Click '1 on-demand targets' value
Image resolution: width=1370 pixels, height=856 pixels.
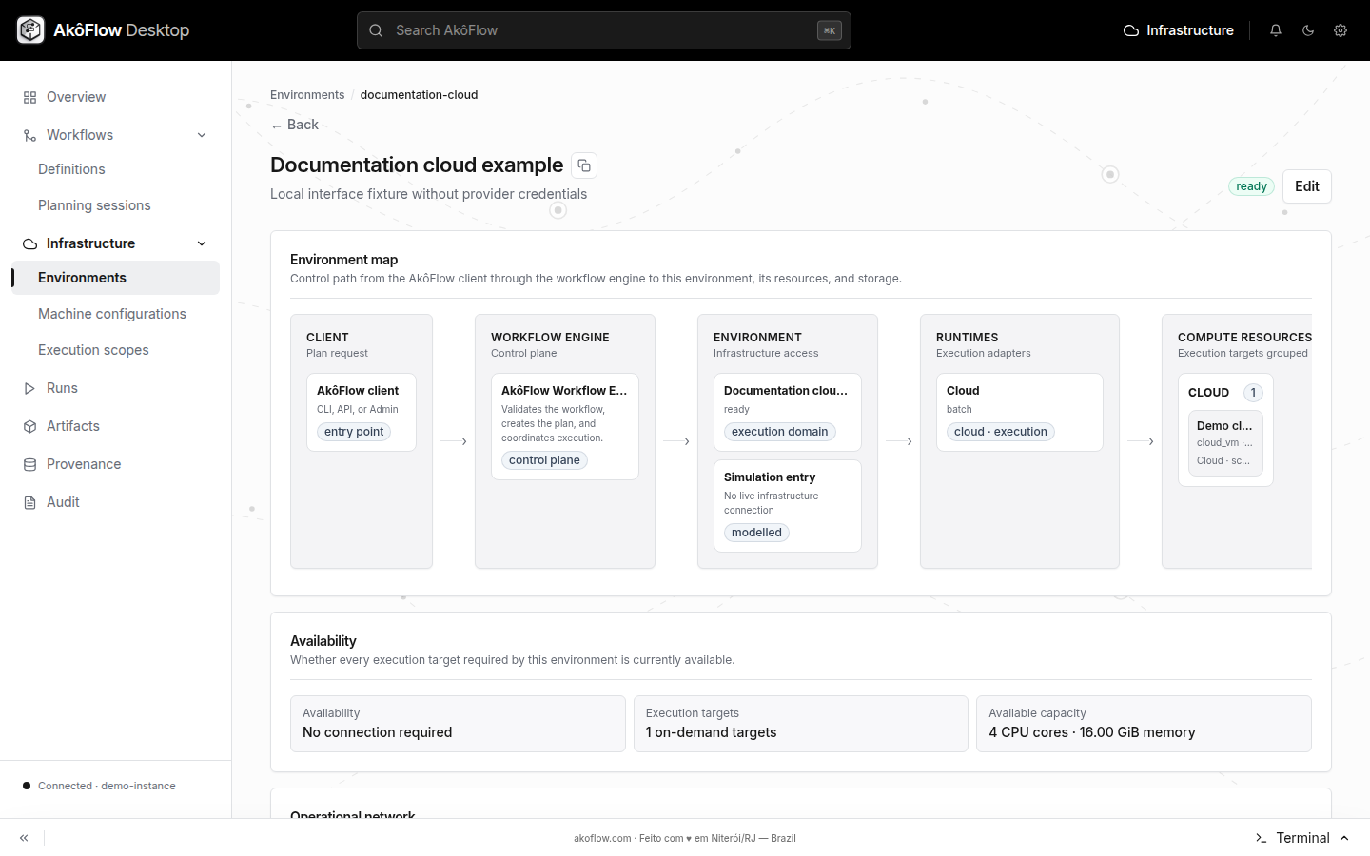point(712,732)
